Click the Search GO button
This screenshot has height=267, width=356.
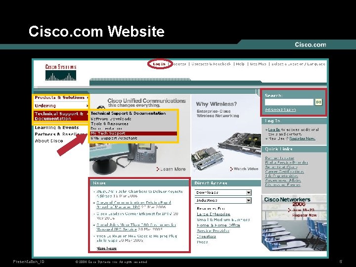pyautogui.click(x=318, y=102)
